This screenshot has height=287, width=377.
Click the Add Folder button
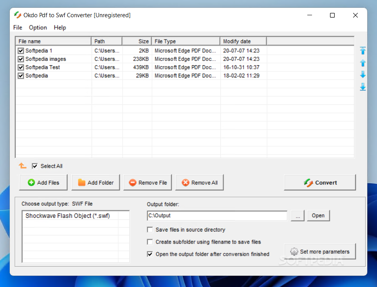tap(96, 183)
